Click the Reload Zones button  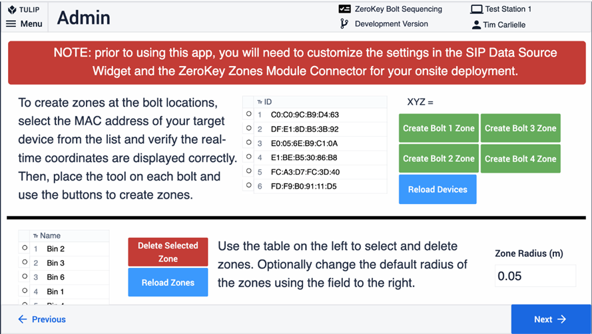[x=168, y=282]
